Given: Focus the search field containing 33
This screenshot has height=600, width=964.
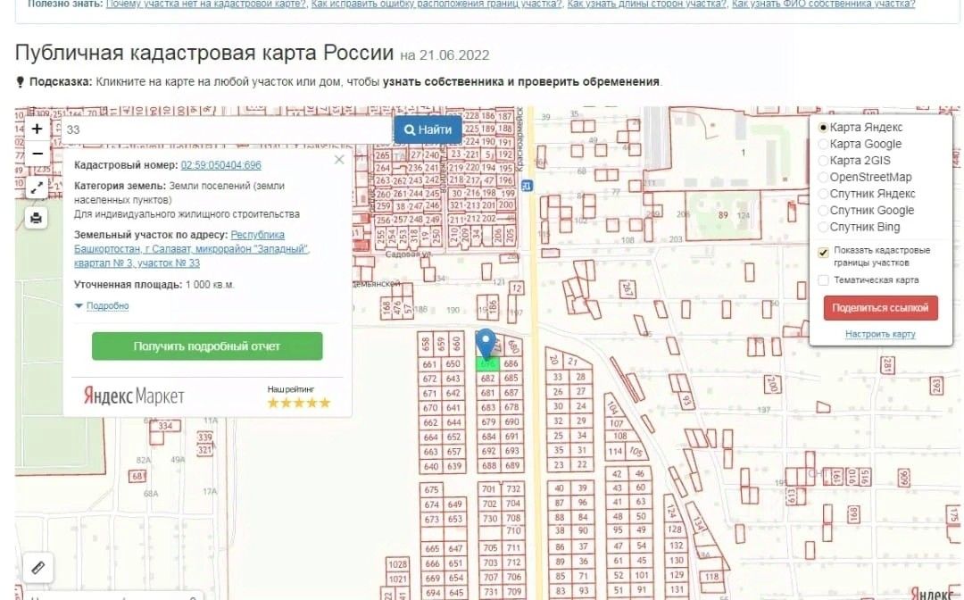Looking at the screenshot, I should pos(228,129).
